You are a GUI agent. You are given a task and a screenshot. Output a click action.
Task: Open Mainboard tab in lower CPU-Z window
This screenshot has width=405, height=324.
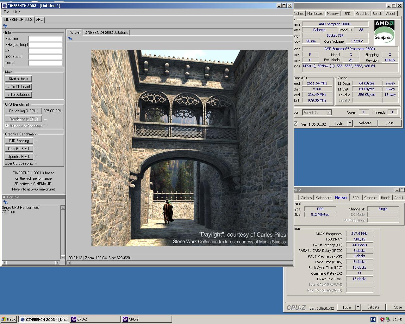(x=323, y=198)
